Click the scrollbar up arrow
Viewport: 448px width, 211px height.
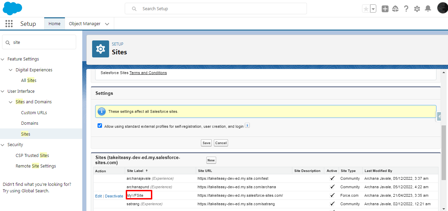point(444,72)
